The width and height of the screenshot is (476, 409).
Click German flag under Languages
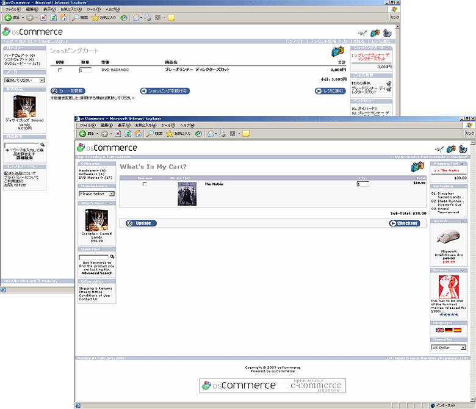[x=449, y=330]
